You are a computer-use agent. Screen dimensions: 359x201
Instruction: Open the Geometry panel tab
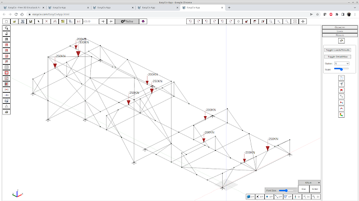pos(340,27)
